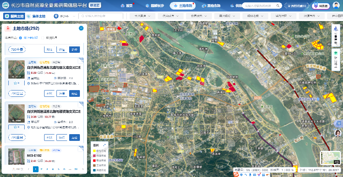Click the land name search input field

pos(101,16)
